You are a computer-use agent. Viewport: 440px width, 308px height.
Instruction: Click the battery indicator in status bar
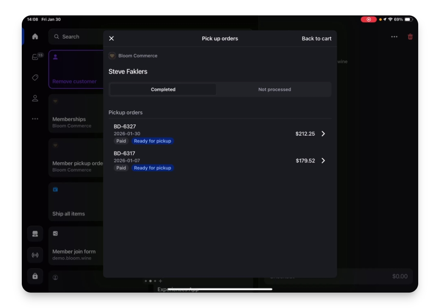[408, 19]
